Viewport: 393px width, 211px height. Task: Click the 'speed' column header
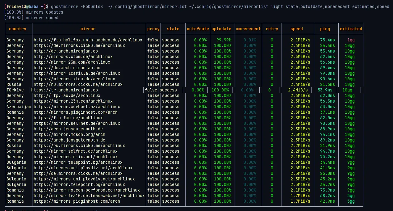pyautogui.click(x=297, y=29)
